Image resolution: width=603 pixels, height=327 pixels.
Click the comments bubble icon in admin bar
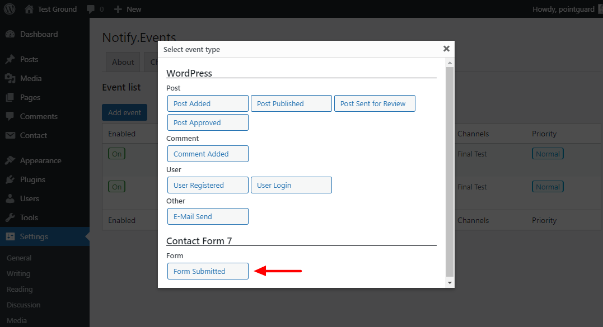point(91,9)
